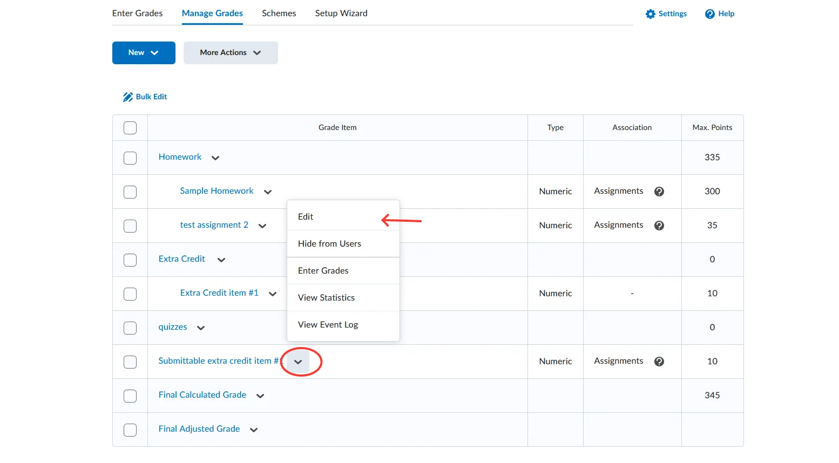Click the Assignments help icon on Sample Homework row

659,191
